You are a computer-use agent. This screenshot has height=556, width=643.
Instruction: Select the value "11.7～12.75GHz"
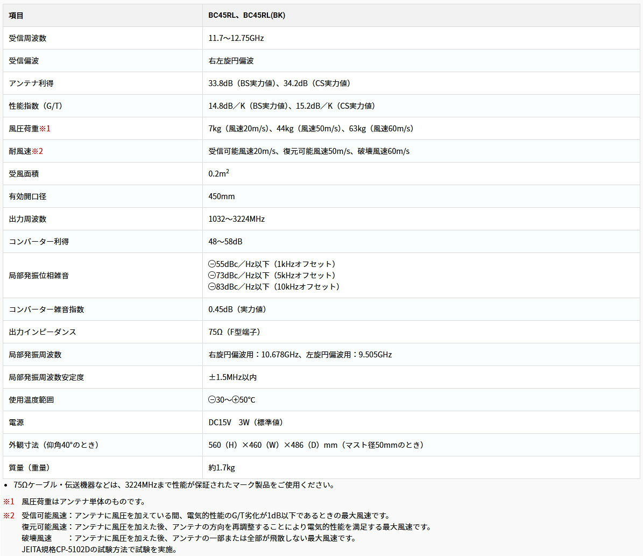tap(236, 38)
